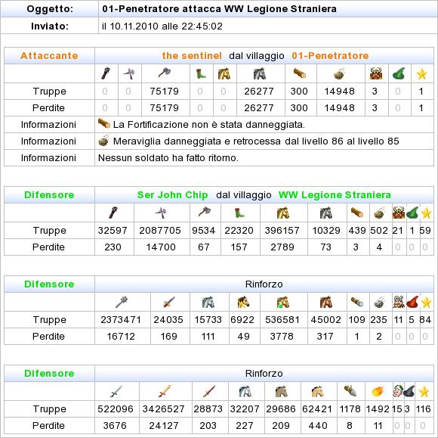The image size is (438, 438).
Task: Click legionnaire sword icon above 522096
Action: pos(116,391)
